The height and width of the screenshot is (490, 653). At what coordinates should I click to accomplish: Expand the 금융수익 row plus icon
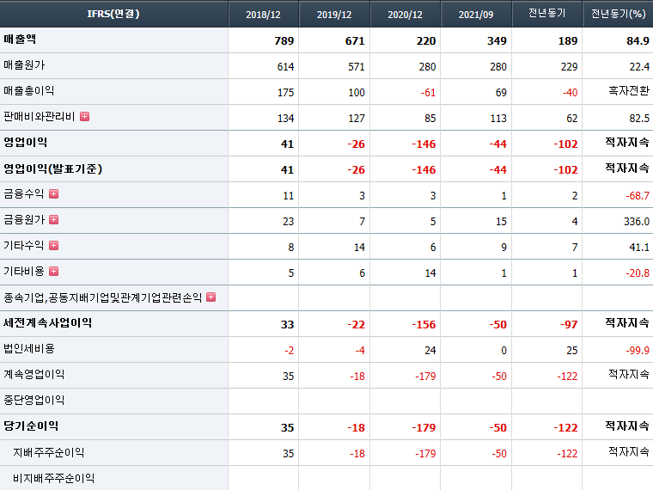click(54, 193)
